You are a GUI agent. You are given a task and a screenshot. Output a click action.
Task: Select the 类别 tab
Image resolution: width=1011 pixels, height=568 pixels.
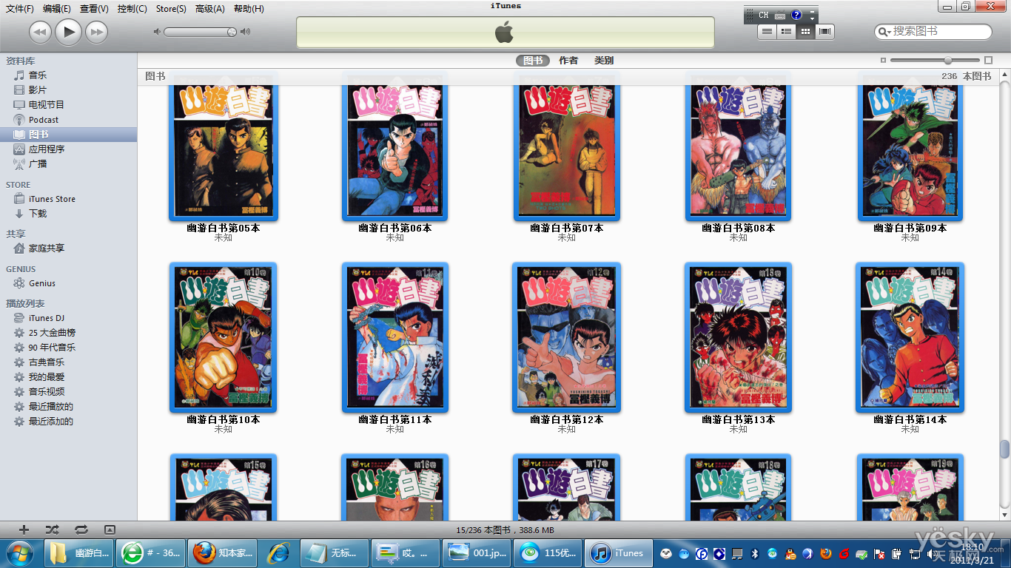[x=604, y=61]
